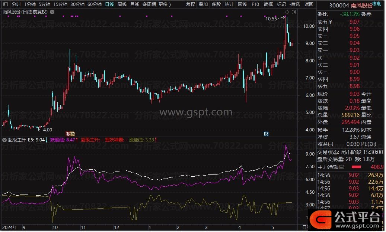Click the 卖四 price 9.06
The width and height of the screenshot is (386, 232).
coord(354,29)
